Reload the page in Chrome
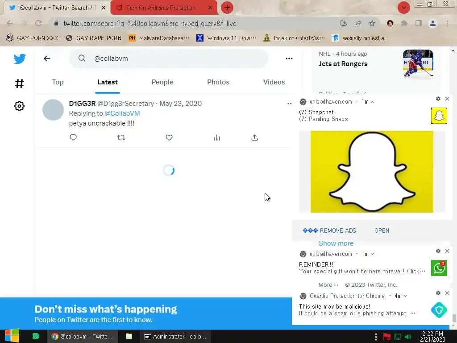Screen dimensions: 457x343 tap(38, 23)
